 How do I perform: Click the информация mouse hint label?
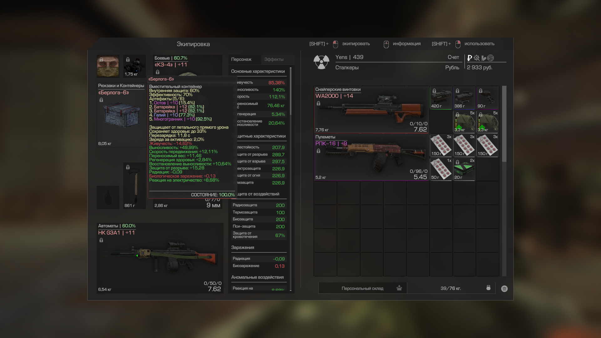click(407, 44)
